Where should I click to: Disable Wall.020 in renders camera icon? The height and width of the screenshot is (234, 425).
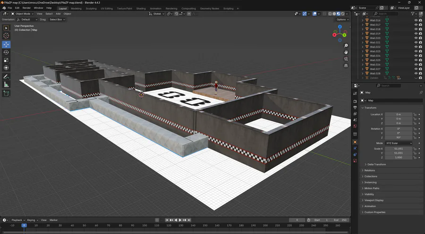click(420, 38)
